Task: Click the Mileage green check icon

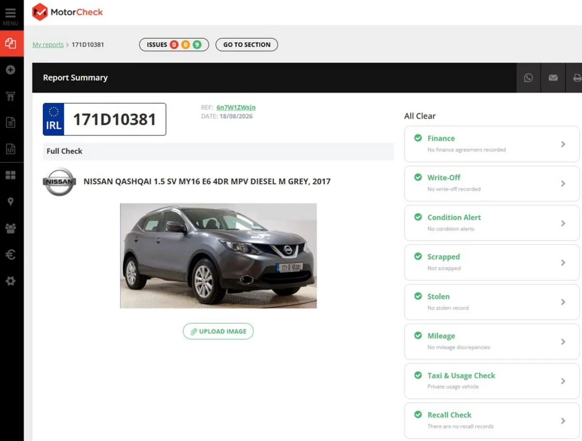Action: pyautogui.click(x=418, y=335)
